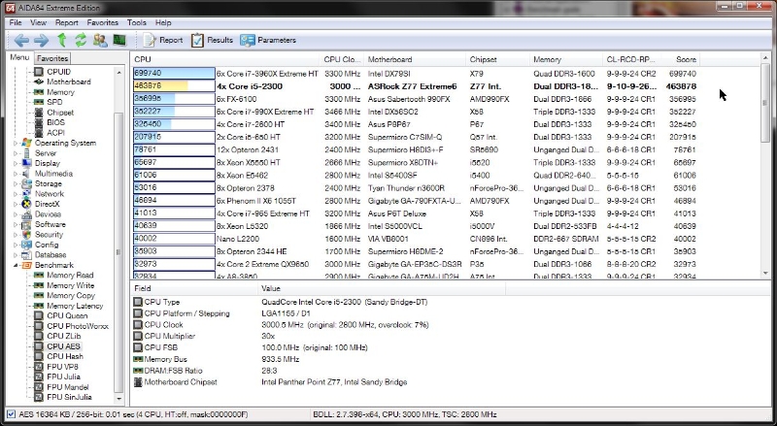Select Memory Read benchmark
This screenshot has height=426, width=777.
tap(70, 276)
